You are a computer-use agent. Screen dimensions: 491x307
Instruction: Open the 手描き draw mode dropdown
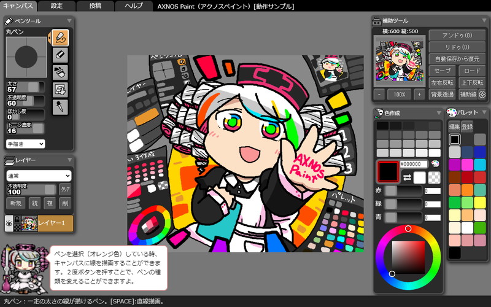[25, 144]
